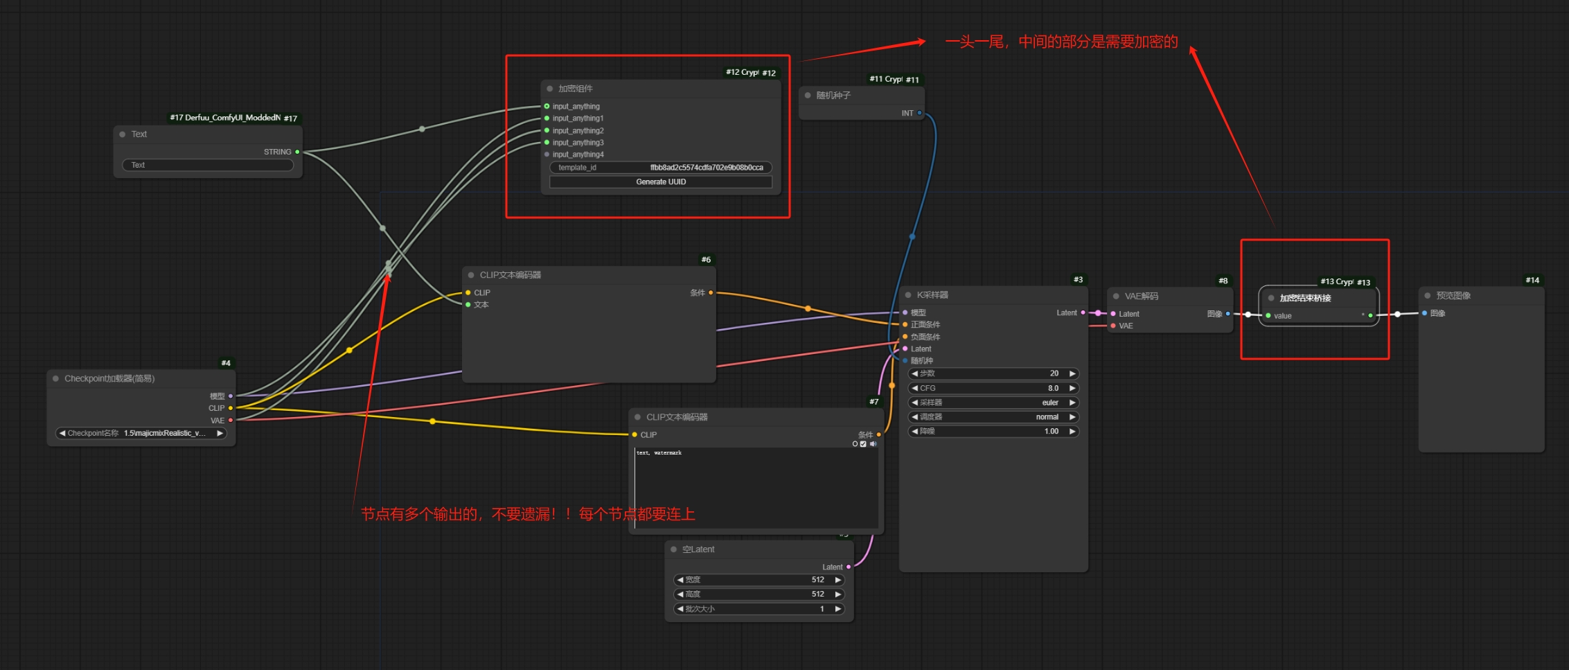This screenshot has width=1569, height=670.
Task: Click link midpoint between 加密结束桥接 and 预览图像
Action: (1397, 315)
